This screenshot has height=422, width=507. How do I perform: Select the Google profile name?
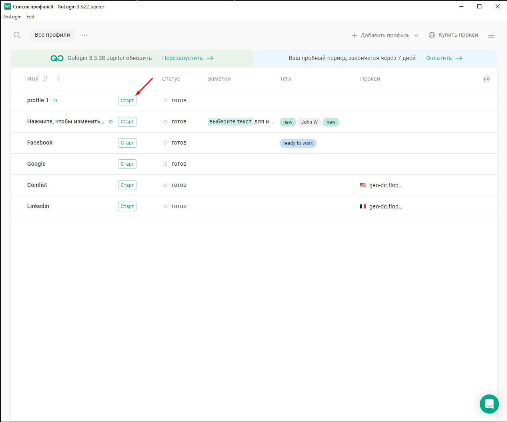click(36, 164)
